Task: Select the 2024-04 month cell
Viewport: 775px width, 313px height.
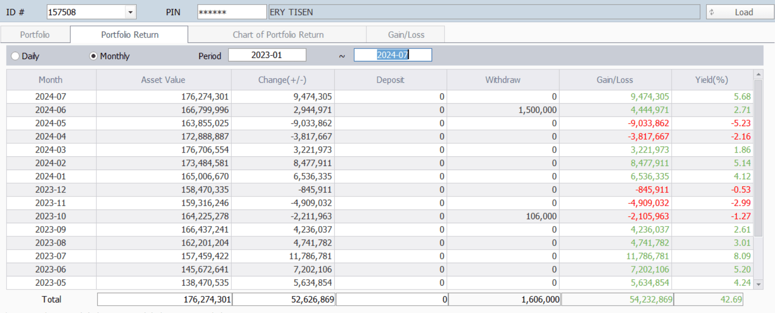Action: 51,137
